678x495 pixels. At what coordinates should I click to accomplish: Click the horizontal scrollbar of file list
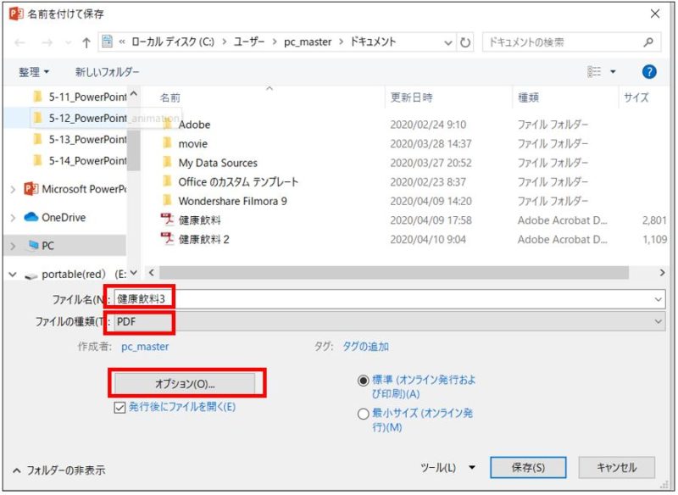pos(394,273)
